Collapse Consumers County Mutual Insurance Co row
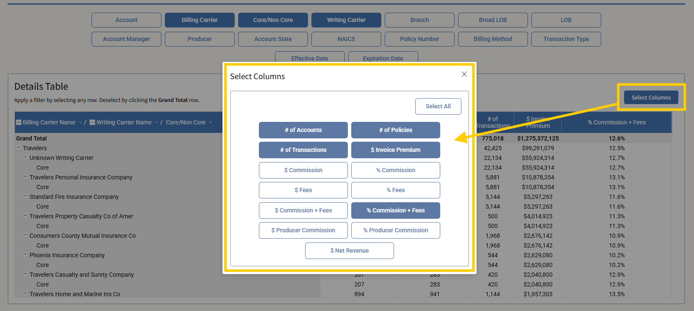 25,235
